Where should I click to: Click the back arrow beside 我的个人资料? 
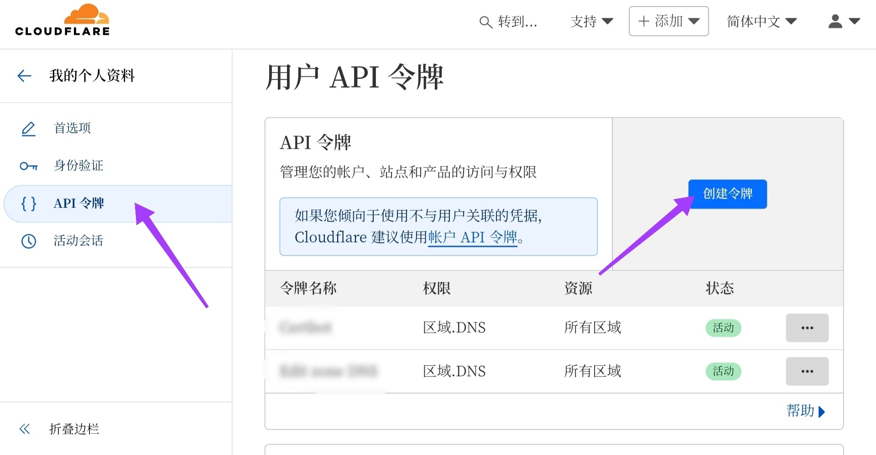24,76
